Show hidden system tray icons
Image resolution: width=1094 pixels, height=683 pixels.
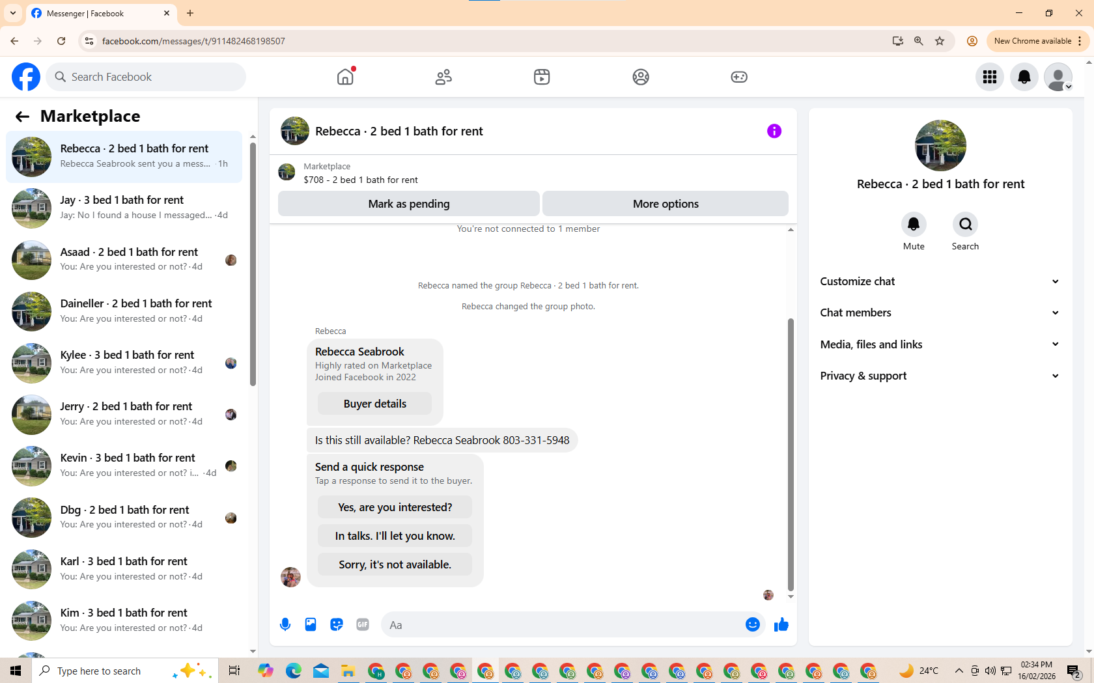[959, 671]
